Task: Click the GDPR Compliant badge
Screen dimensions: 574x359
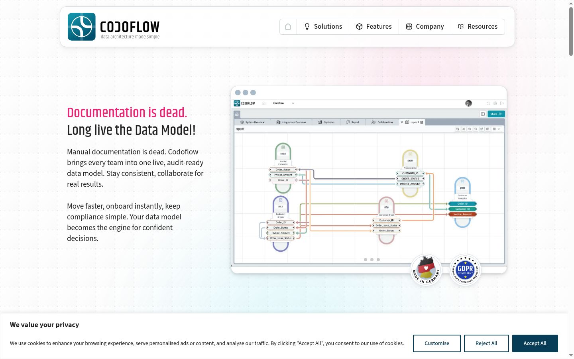Action: click(x=465, y=270)
